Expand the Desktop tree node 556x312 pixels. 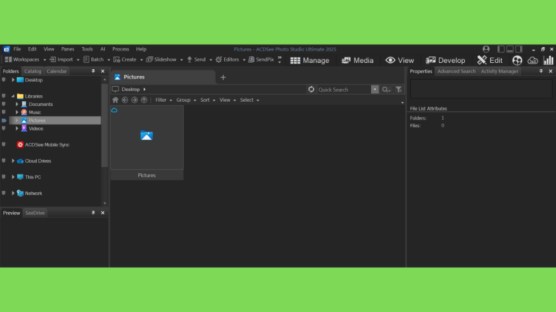[x=13, y=80]
